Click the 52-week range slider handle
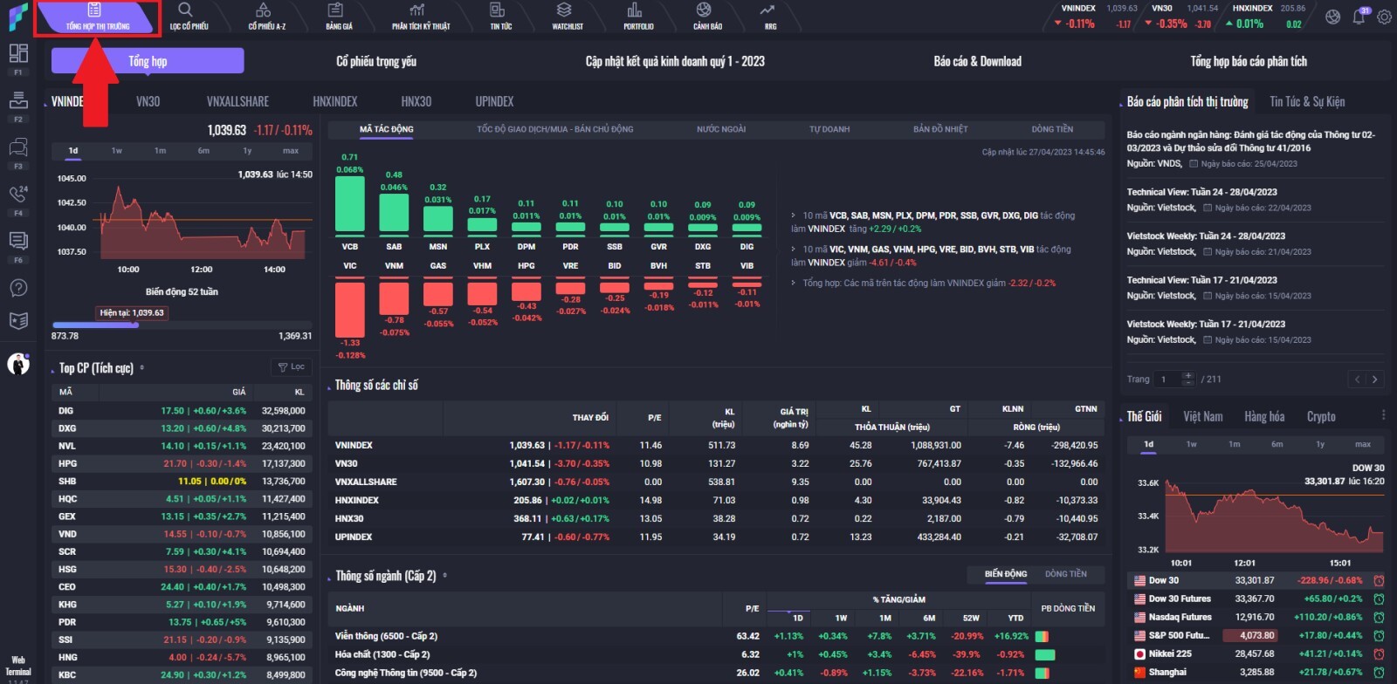Screen dimensions: 1397x684 [135, 325]
